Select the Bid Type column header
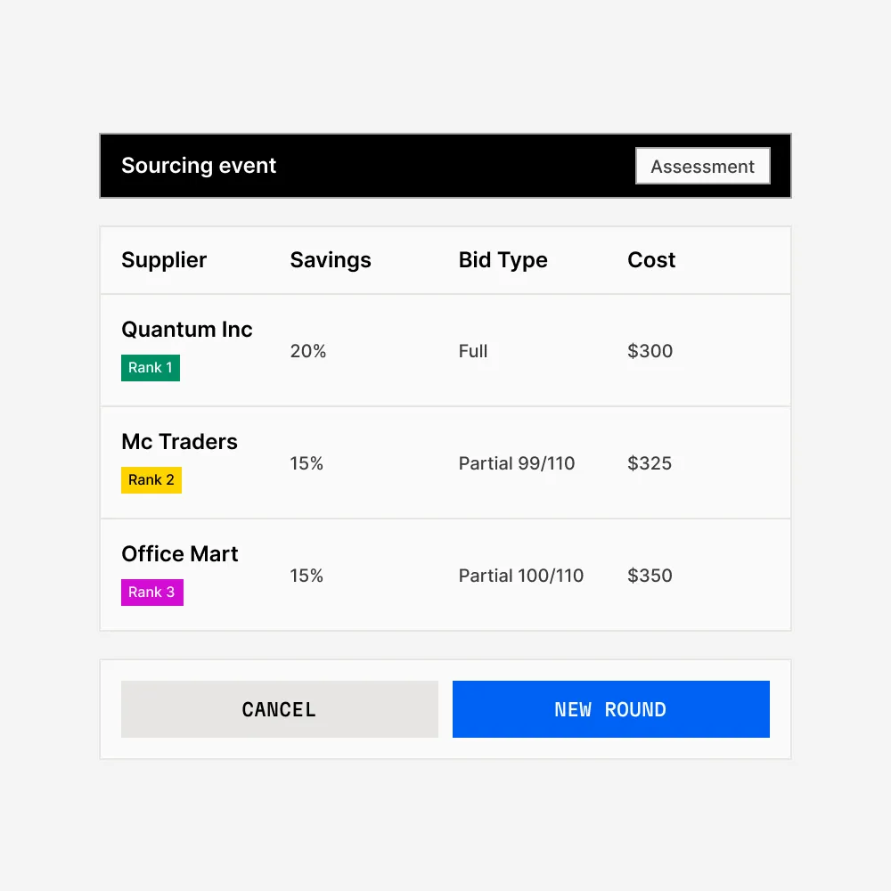 503,260
